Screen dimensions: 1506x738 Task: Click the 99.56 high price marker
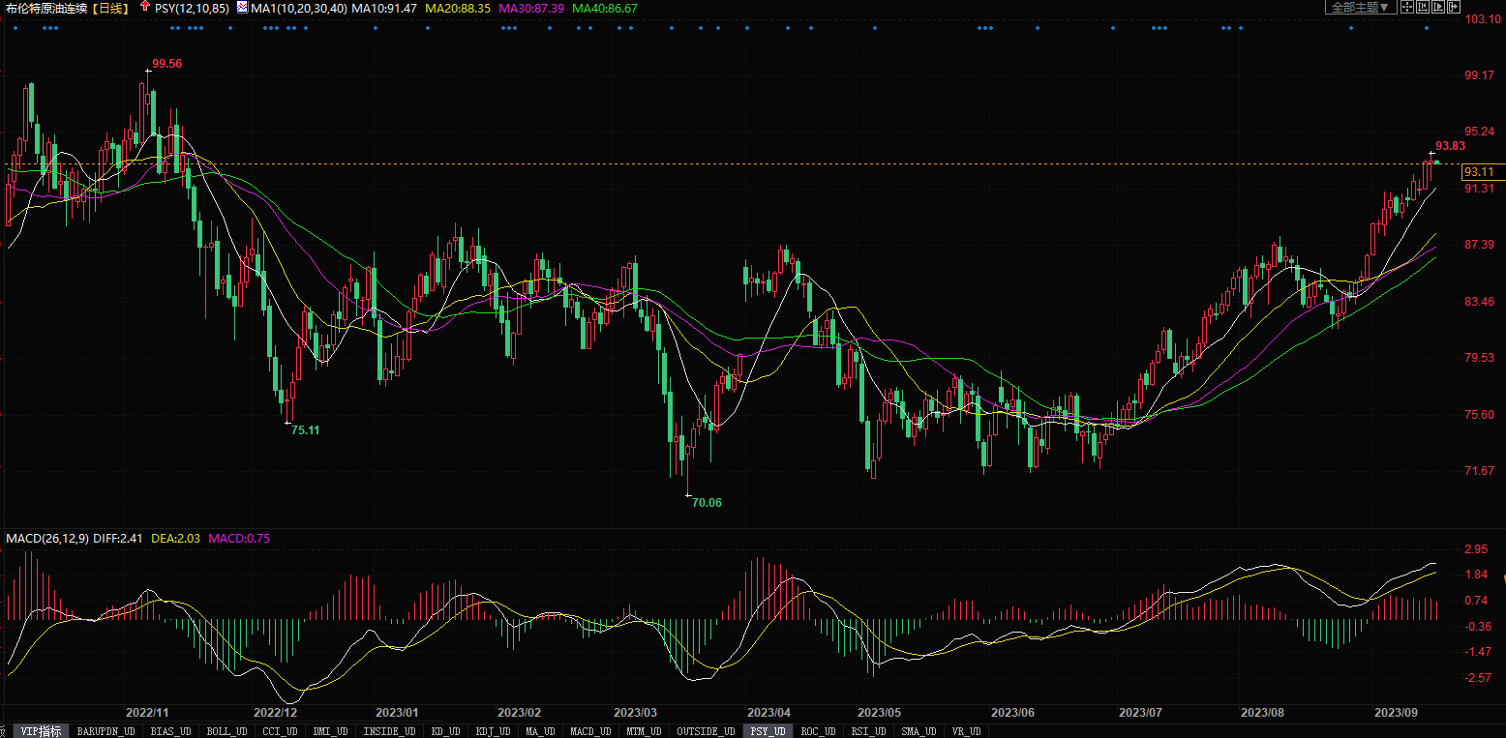click(x=166, y=63)
